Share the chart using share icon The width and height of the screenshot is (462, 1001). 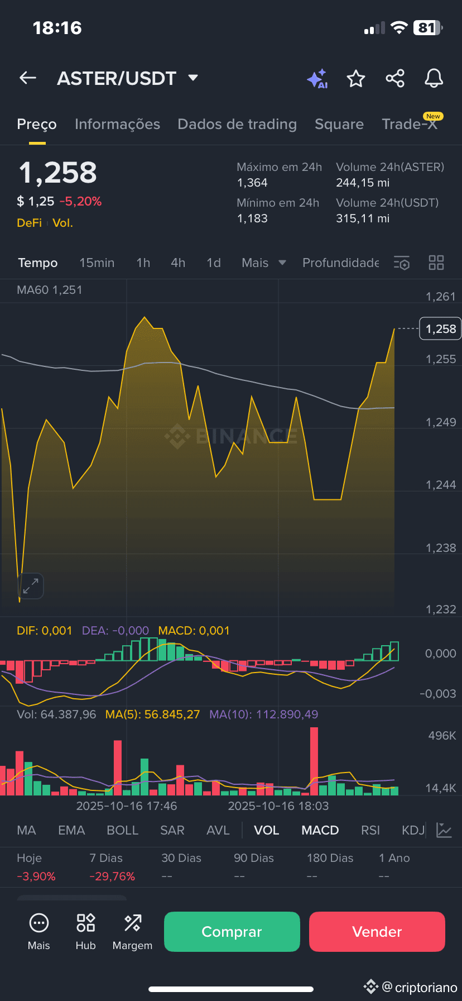tap(395, 78)
